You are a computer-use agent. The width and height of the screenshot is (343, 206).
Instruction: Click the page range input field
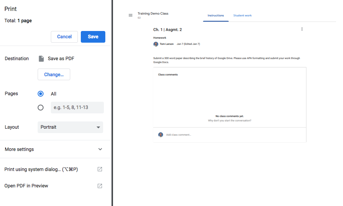(77, 108)
